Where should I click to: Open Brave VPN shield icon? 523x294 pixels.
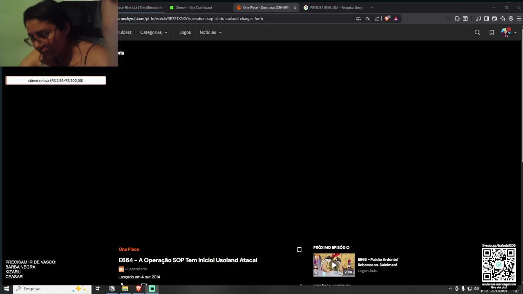pos(511,18)
